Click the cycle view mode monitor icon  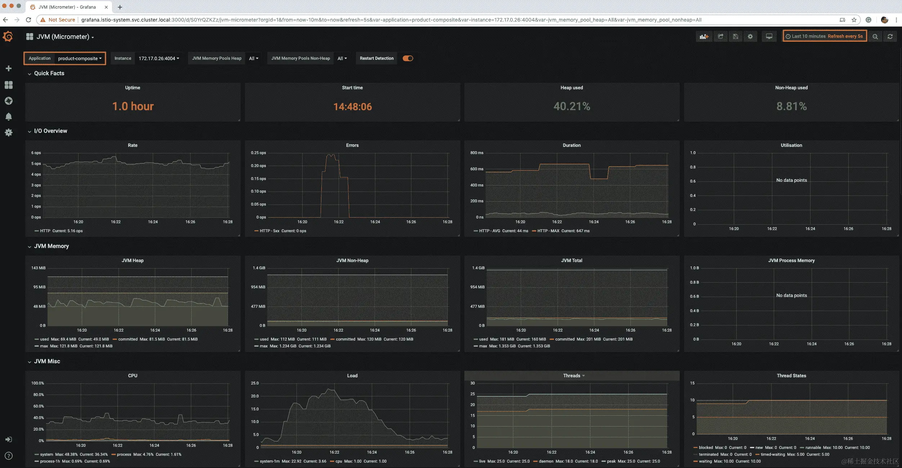[x=769, y=36]
